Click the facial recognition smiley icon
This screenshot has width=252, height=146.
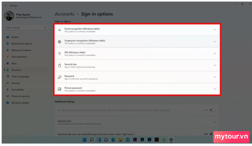tap(59, 30)
